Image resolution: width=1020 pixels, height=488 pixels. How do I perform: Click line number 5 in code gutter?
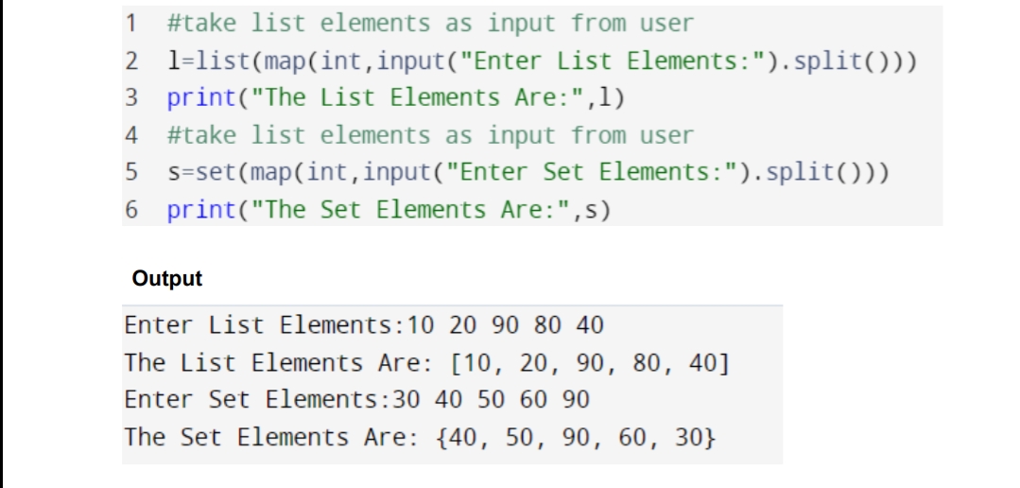click(x=130, y=172)
